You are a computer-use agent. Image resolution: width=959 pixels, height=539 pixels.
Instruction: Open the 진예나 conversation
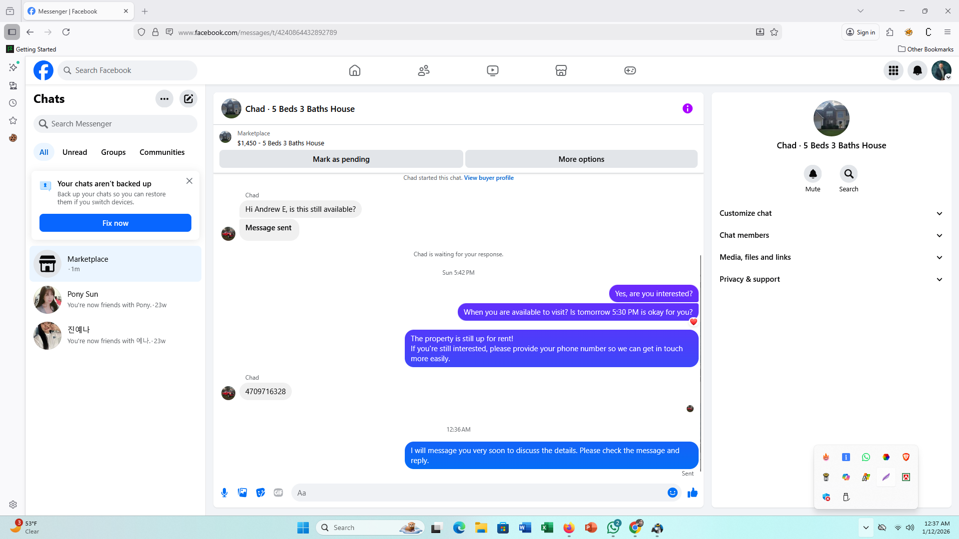point(115,336)
